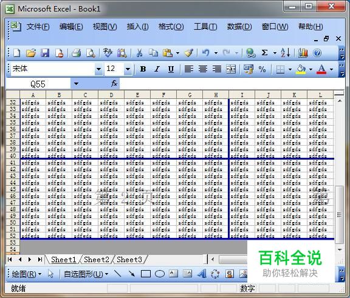This screenshot has height=298, width=350.
Task: Merge and center cells
Action: [231, 69]
